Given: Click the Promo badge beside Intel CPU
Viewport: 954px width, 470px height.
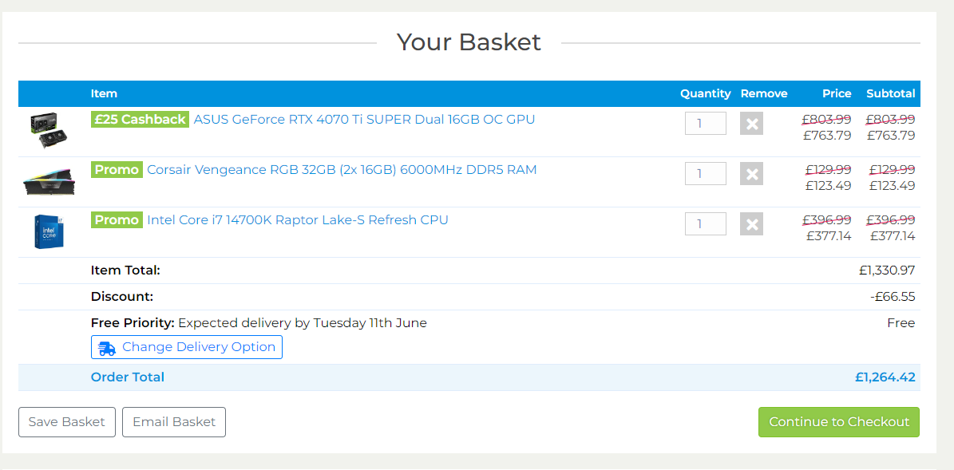Looking at the screenshot, I should [117, 220].
